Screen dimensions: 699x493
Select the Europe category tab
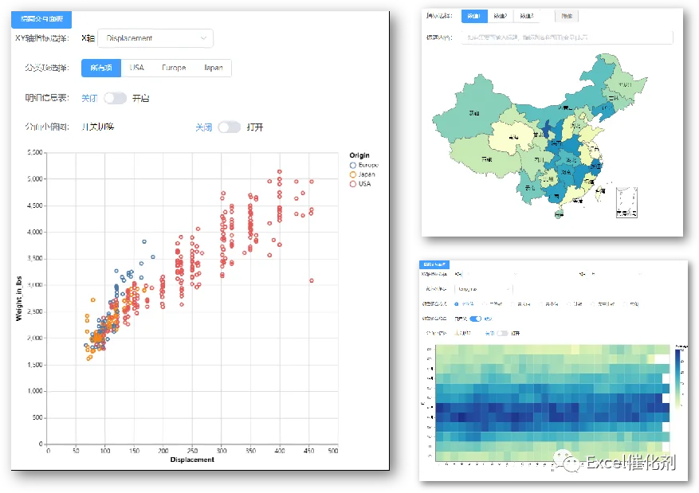coord(174,68)
